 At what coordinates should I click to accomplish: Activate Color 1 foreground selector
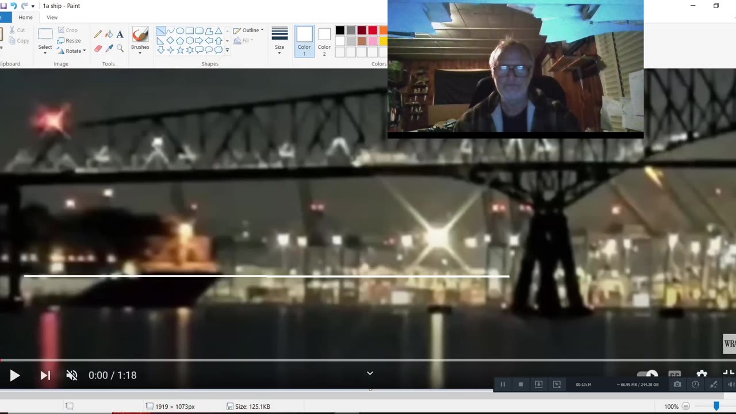[304, 41]
